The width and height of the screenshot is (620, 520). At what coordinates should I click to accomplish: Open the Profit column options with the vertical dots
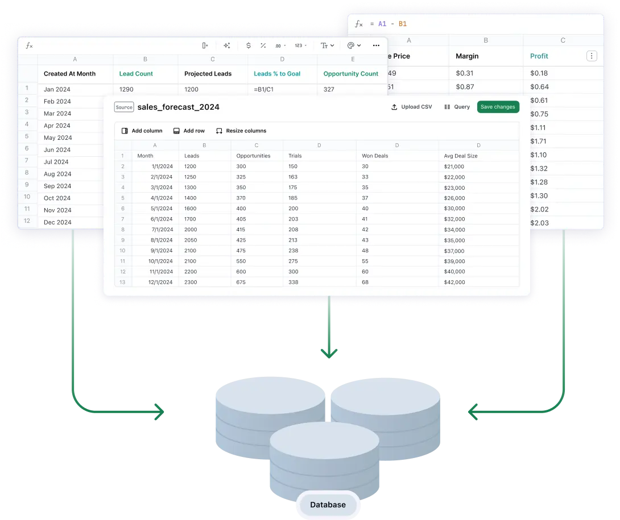click(592, 56)
